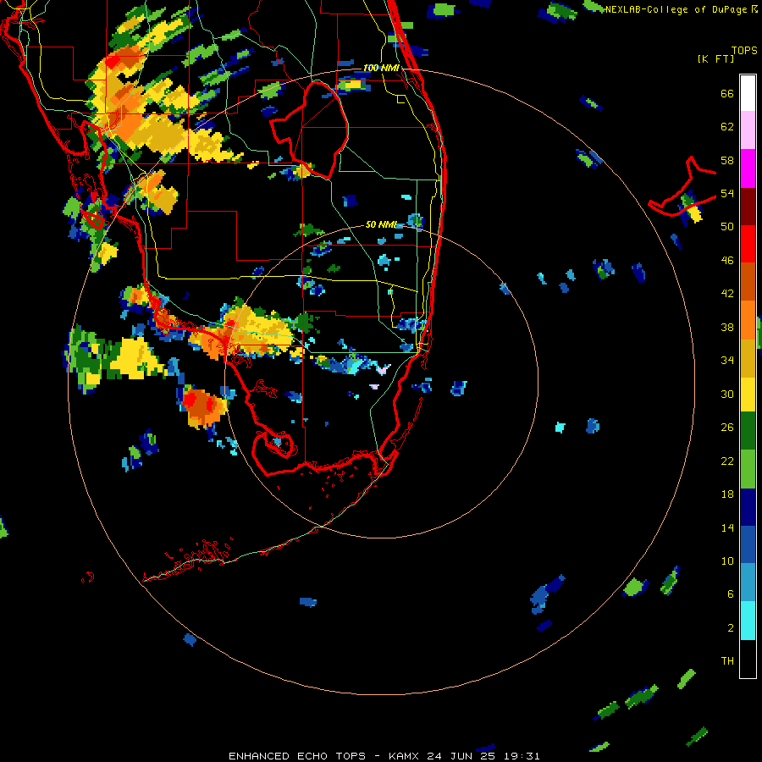Pick the light green legend swatch

tap(748, 469)
